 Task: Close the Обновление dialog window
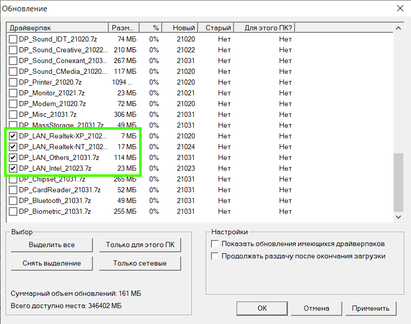point(400,8)
